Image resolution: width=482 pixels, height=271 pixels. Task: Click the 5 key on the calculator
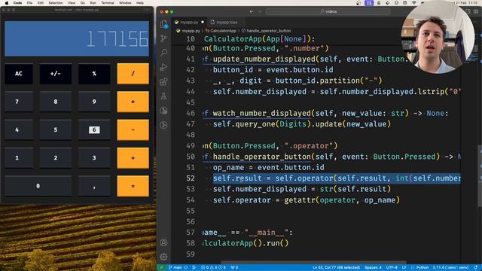[x=56, y=129]
